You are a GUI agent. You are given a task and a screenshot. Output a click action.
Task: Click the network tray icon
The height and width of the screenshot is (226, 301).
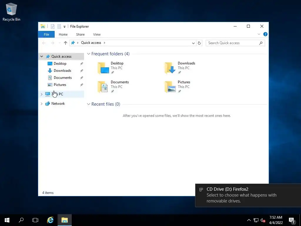256,220
